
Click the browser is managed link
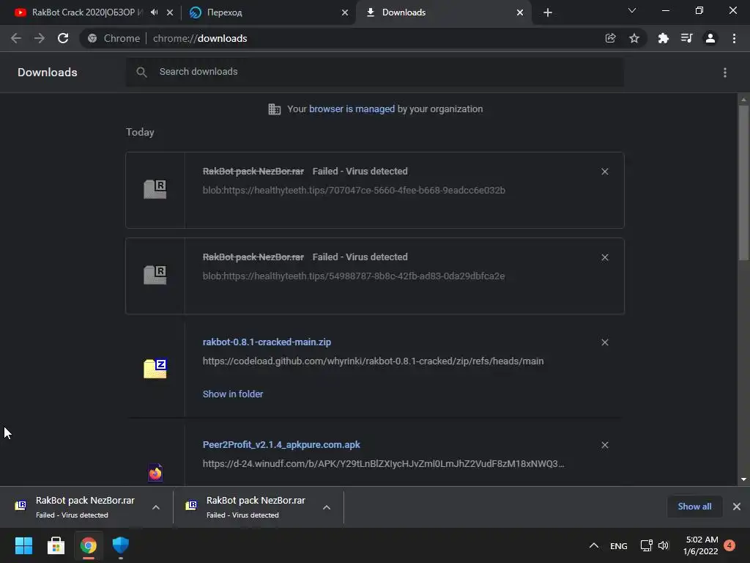(x=352, y=109)
